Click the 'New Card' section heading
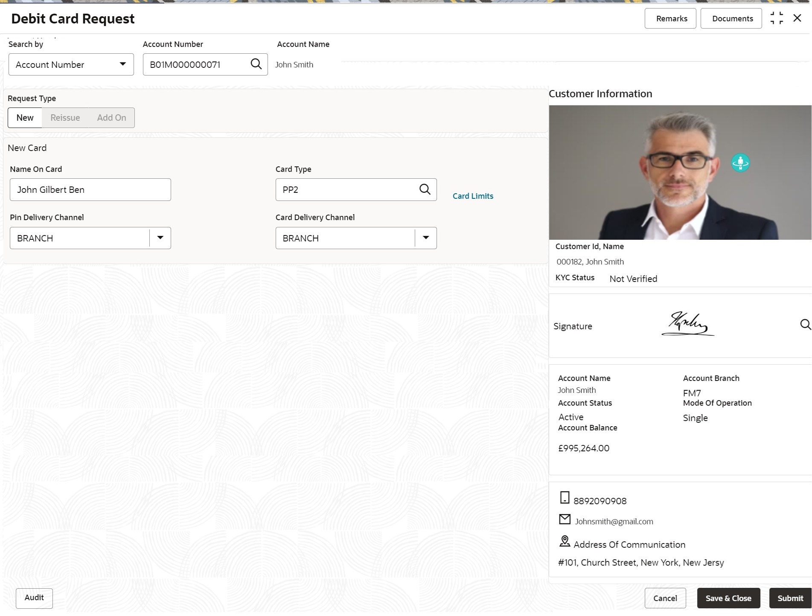Image resolution: width=812 pixels, height=616 pixels. coord(27,148)
